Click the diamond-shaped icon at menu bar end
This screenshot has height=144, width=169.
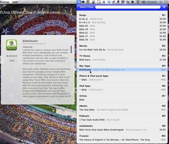click(x=166, y=2)
